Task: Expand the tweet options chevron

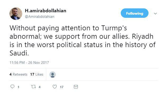Action: pos(155,14)
